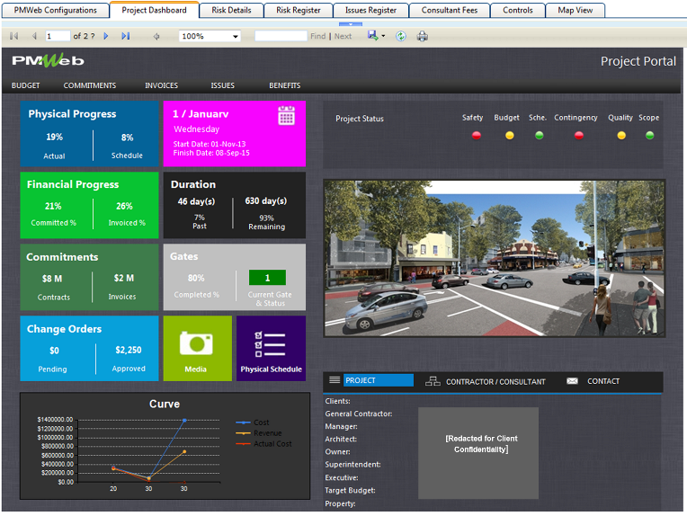Click the Budget yellow status indicator
687x516 pixels.
509,136
